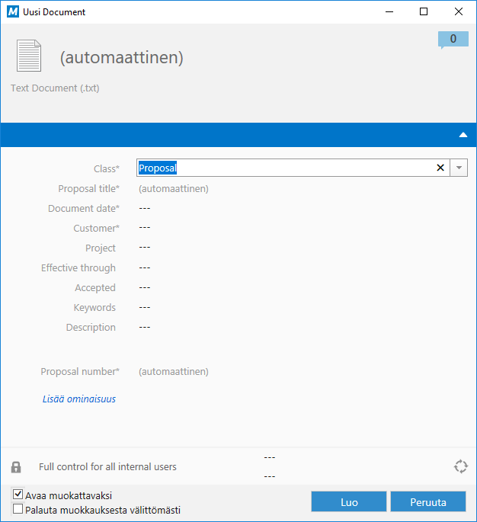Click the workflow state icon at bottom right
The image size is (477, 522).
pyautogui.click(x=459, y=467)
